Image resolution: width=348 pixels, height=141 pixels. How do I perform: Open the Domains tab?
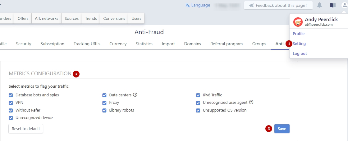pos(193,44)
